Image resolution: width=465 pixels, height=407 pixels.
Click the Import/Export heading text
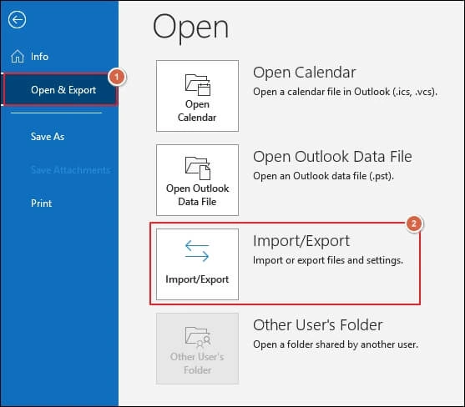pyautogui.click(x=301, y=241)
